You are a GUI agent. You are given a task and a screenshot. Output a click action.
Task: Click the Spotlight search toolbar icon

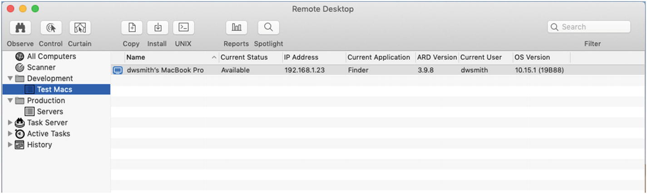click(268, 28)
